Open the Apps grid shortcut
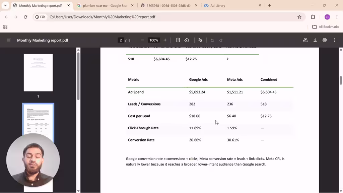 tap(5, 27)
